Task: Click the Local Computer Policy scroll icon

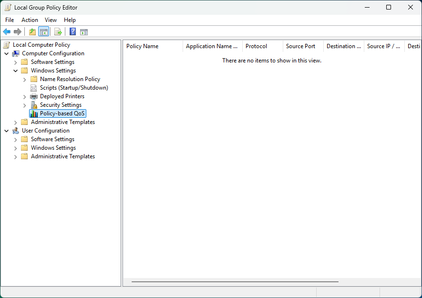Action: coord(7,45)
